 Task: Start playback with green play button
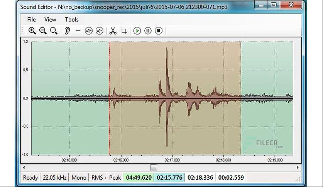point(137,31)
